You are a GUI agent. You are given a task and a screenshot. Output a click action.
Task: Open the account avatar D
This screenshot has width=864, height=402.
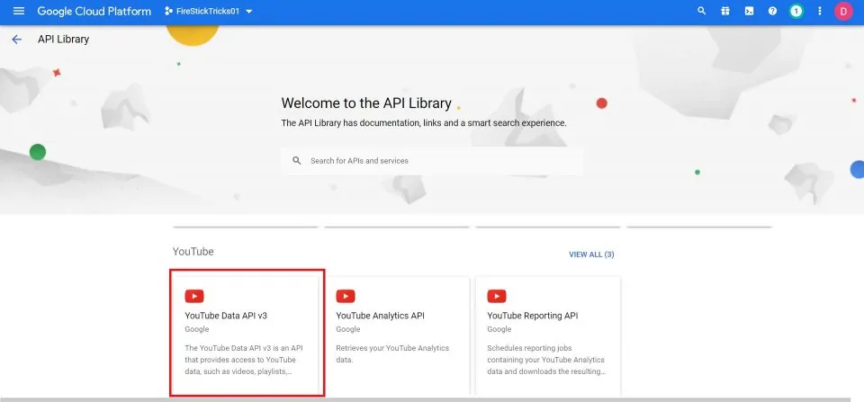[x=843, y=11]
